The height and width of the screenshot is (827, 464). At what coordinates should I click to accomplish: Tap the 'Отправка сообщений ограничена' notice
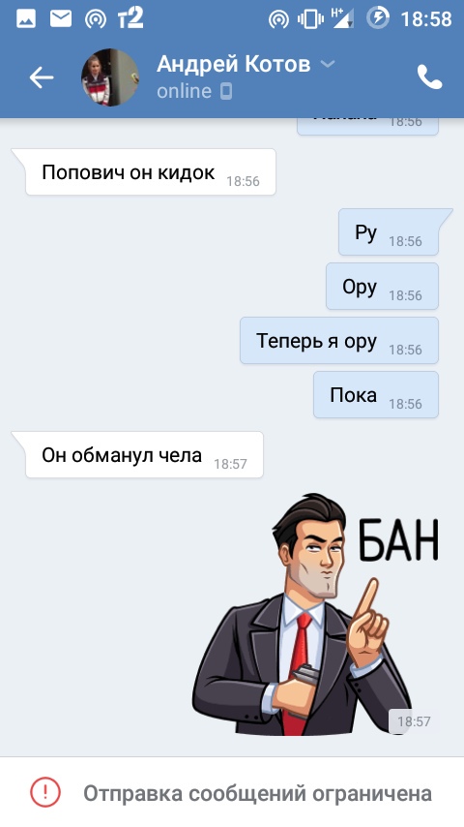[x=257, y=793]
